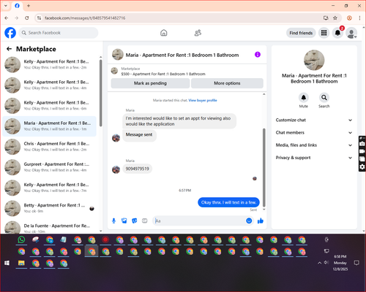Open the account avatar dropdown
Image resolution: width=366 pixels, height=292 pixels.
352,33
